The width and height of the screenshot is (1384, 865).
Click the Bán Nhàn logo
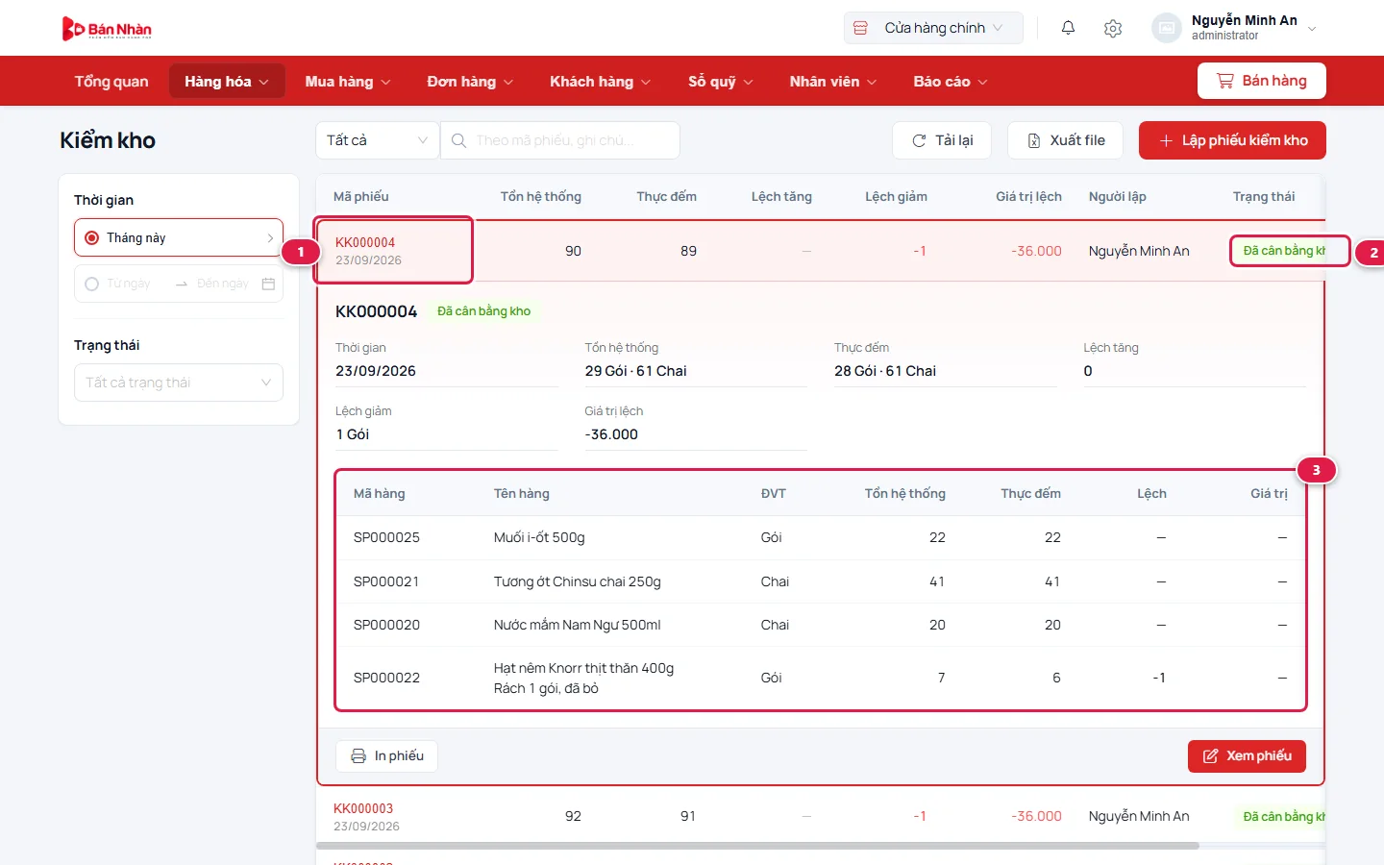(107, 29)
